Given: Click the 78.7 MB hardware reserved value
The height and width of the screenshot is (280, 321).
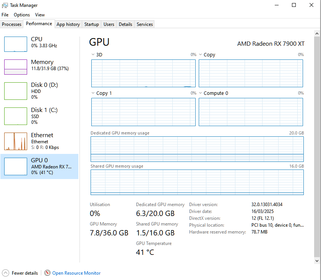Looking at the screenshot, I should click(259, 232).
